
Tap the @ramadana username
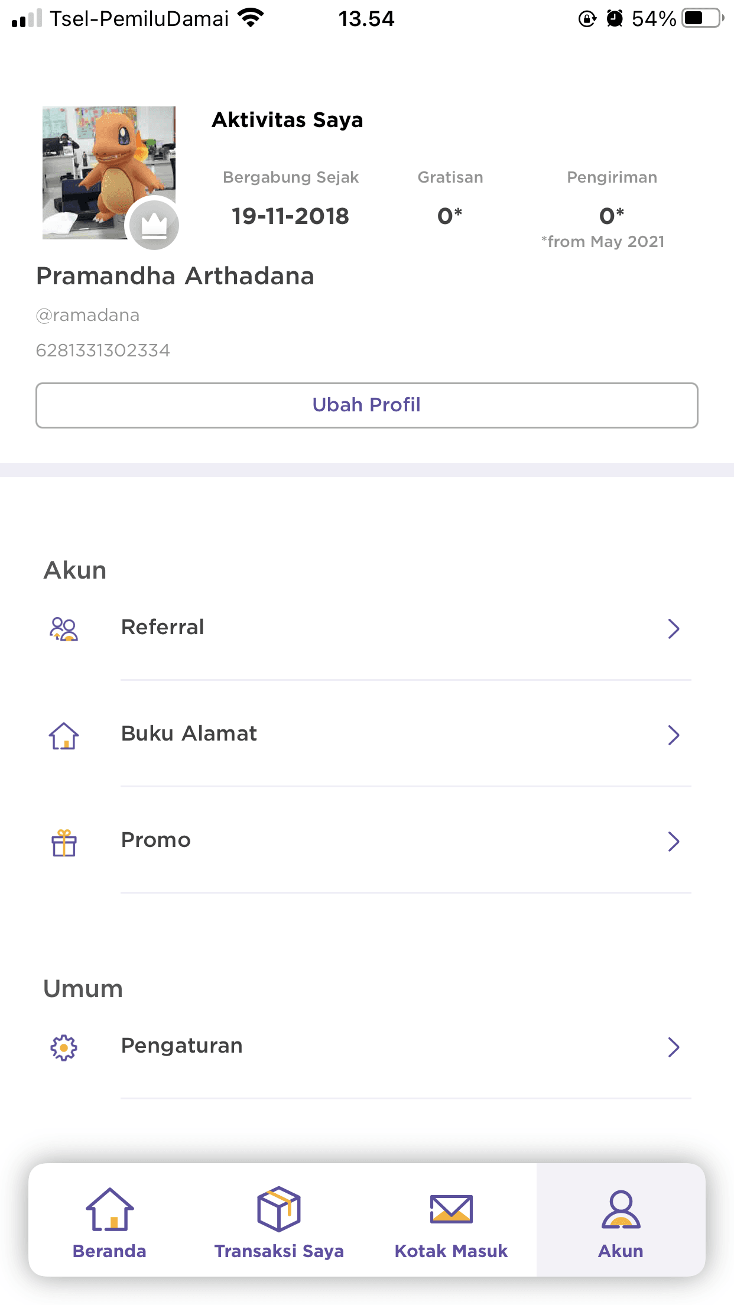88,316
